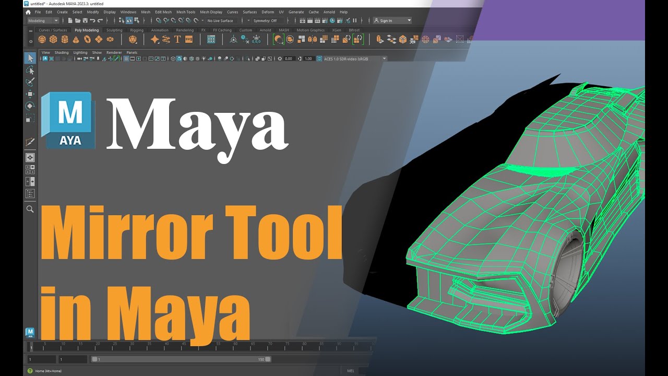Open the Mesh Display menu
This screenshot has height=376, width=668.
(x=211, y=12)
